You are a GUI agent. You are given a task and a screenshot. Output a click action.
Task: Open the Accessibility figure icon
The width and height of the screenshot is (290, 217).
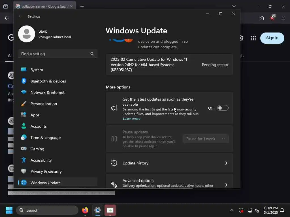point(24,160)
